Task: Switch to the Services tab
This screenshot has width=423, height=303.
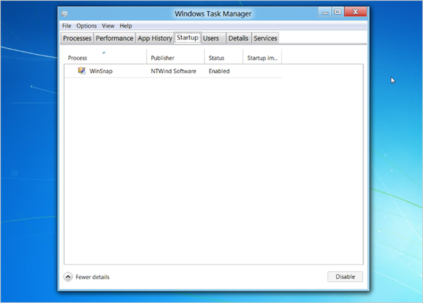Action: (x=265, y=39)
